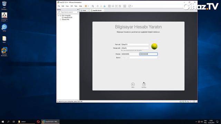This screenshot has height=124, width=221.
Task: Close the Library panel
Action: (x=78, y=9)
